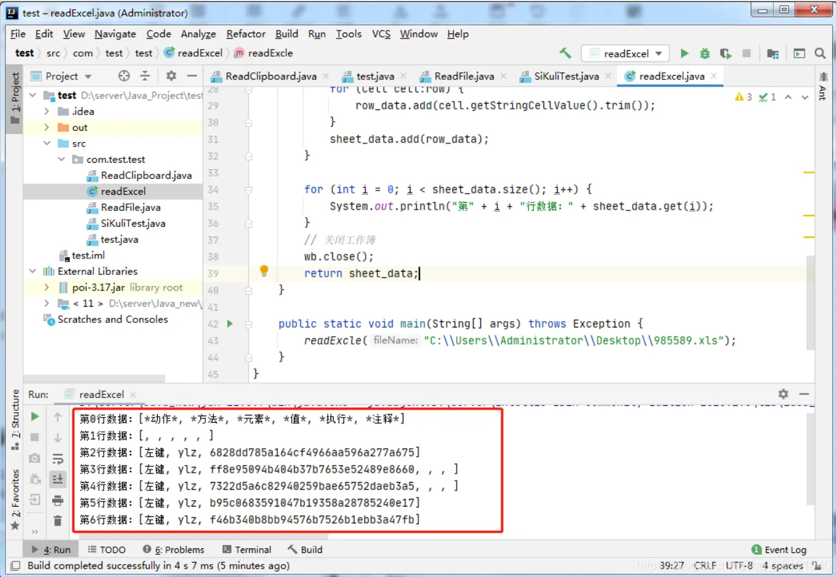The image size is (836, 577).
Task: Open the VCS menu
Action: 381,34
